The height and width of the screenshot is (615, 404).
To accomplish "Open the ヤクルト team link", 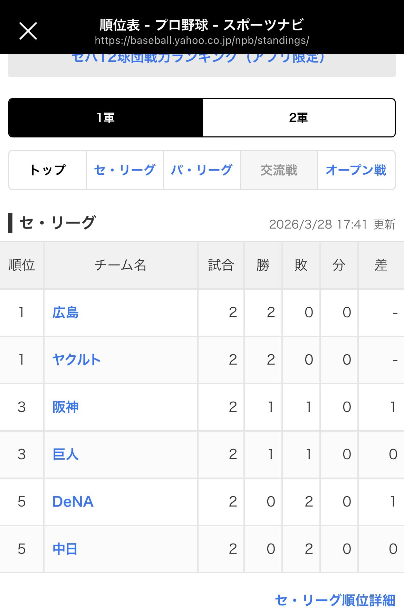I will [x=76, y=360].
